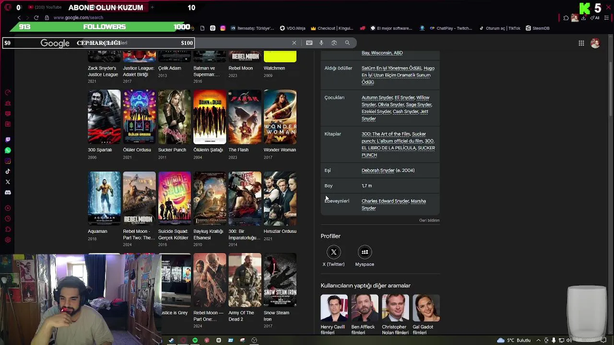
Task: Open the Autumn Snyder link
Action: [377, 98]
